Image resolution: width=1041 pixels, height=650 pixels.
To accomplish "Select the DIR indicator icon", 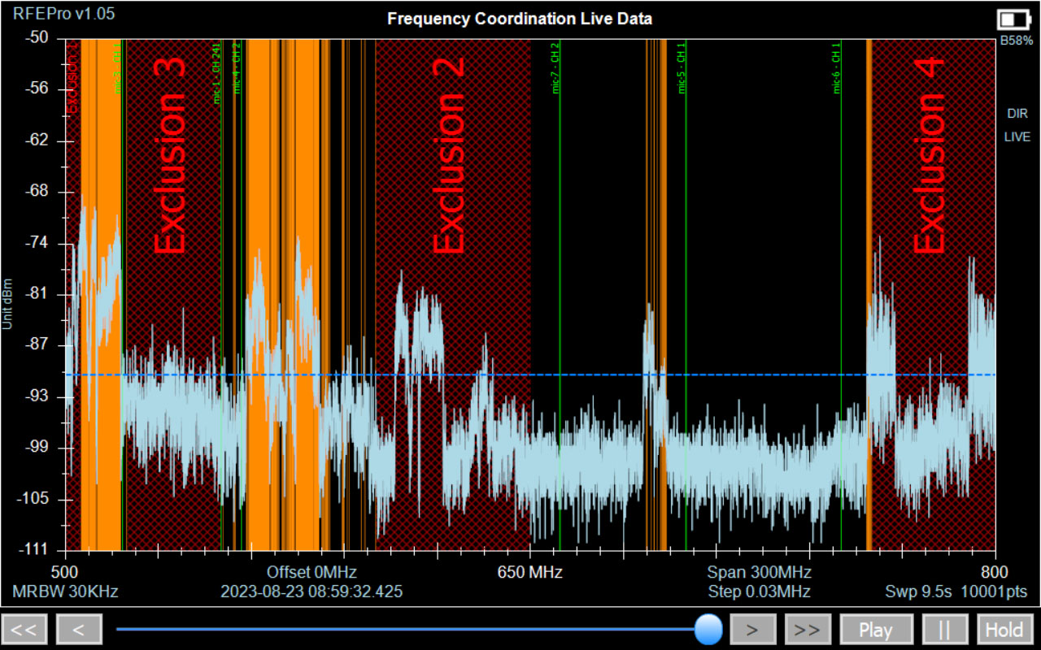I will pos(1017,113).
